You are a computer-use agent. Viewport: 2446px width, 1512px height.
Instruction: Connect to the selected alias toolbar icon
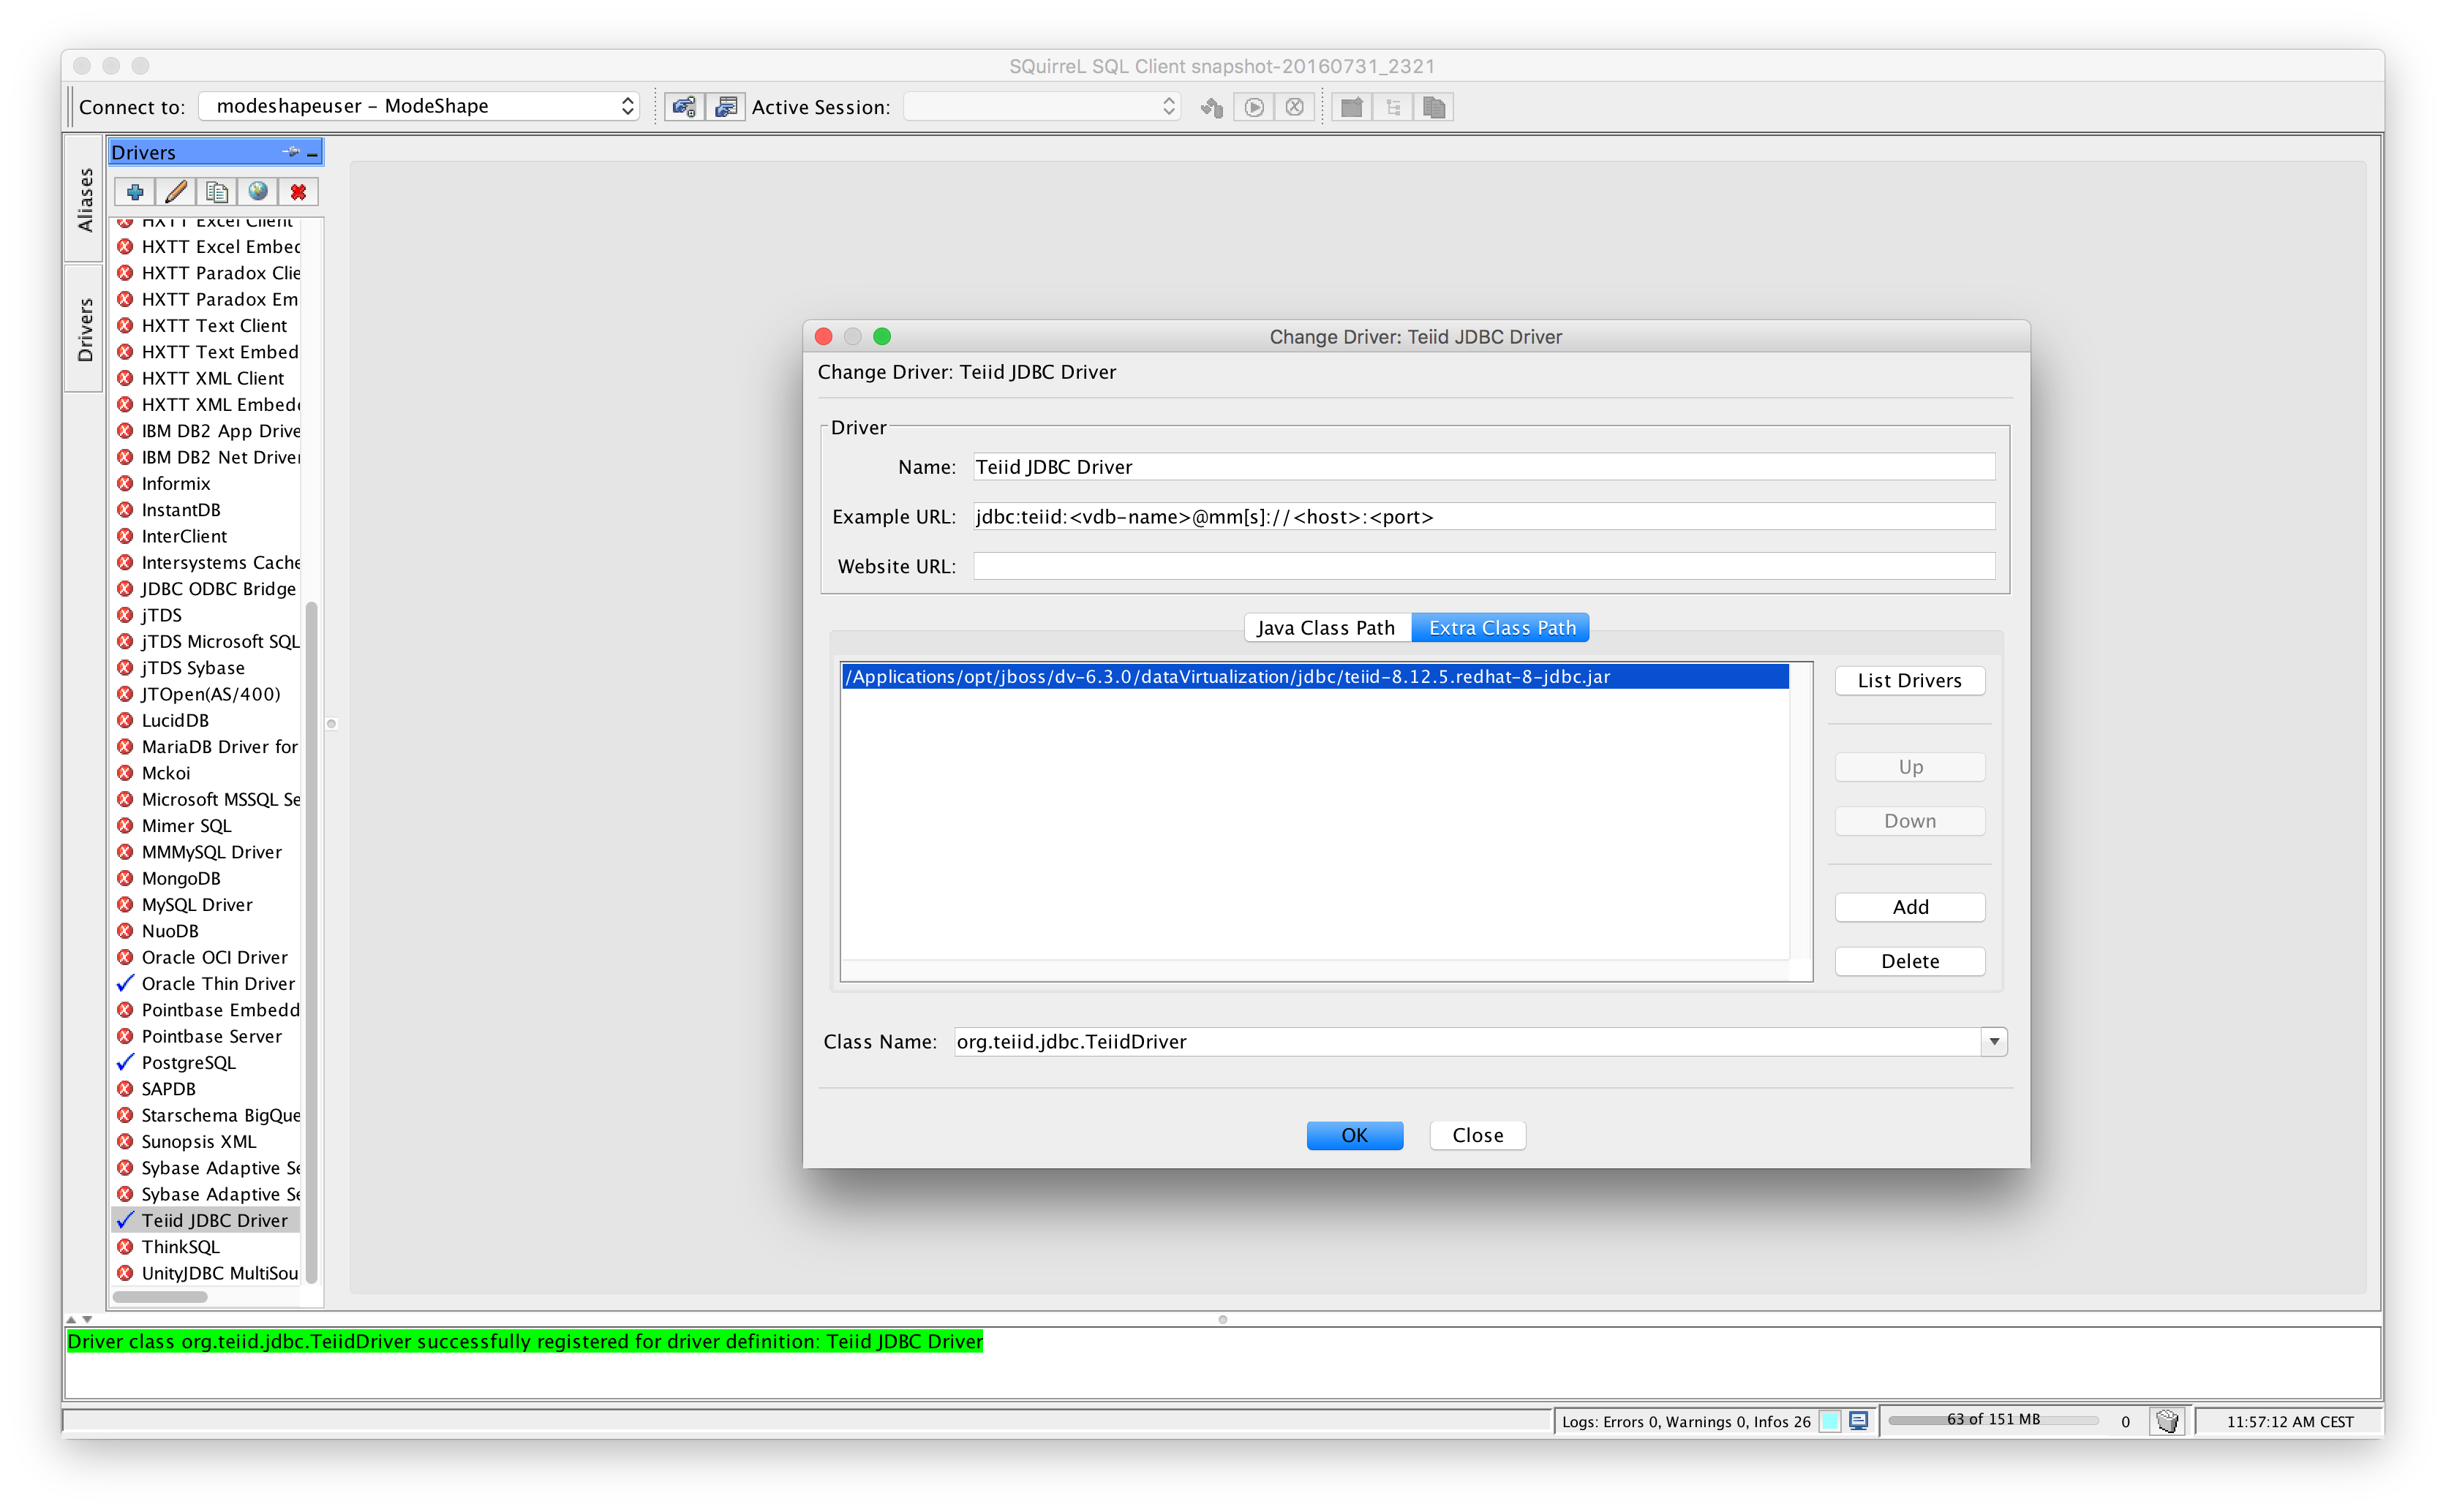[684, 106]
